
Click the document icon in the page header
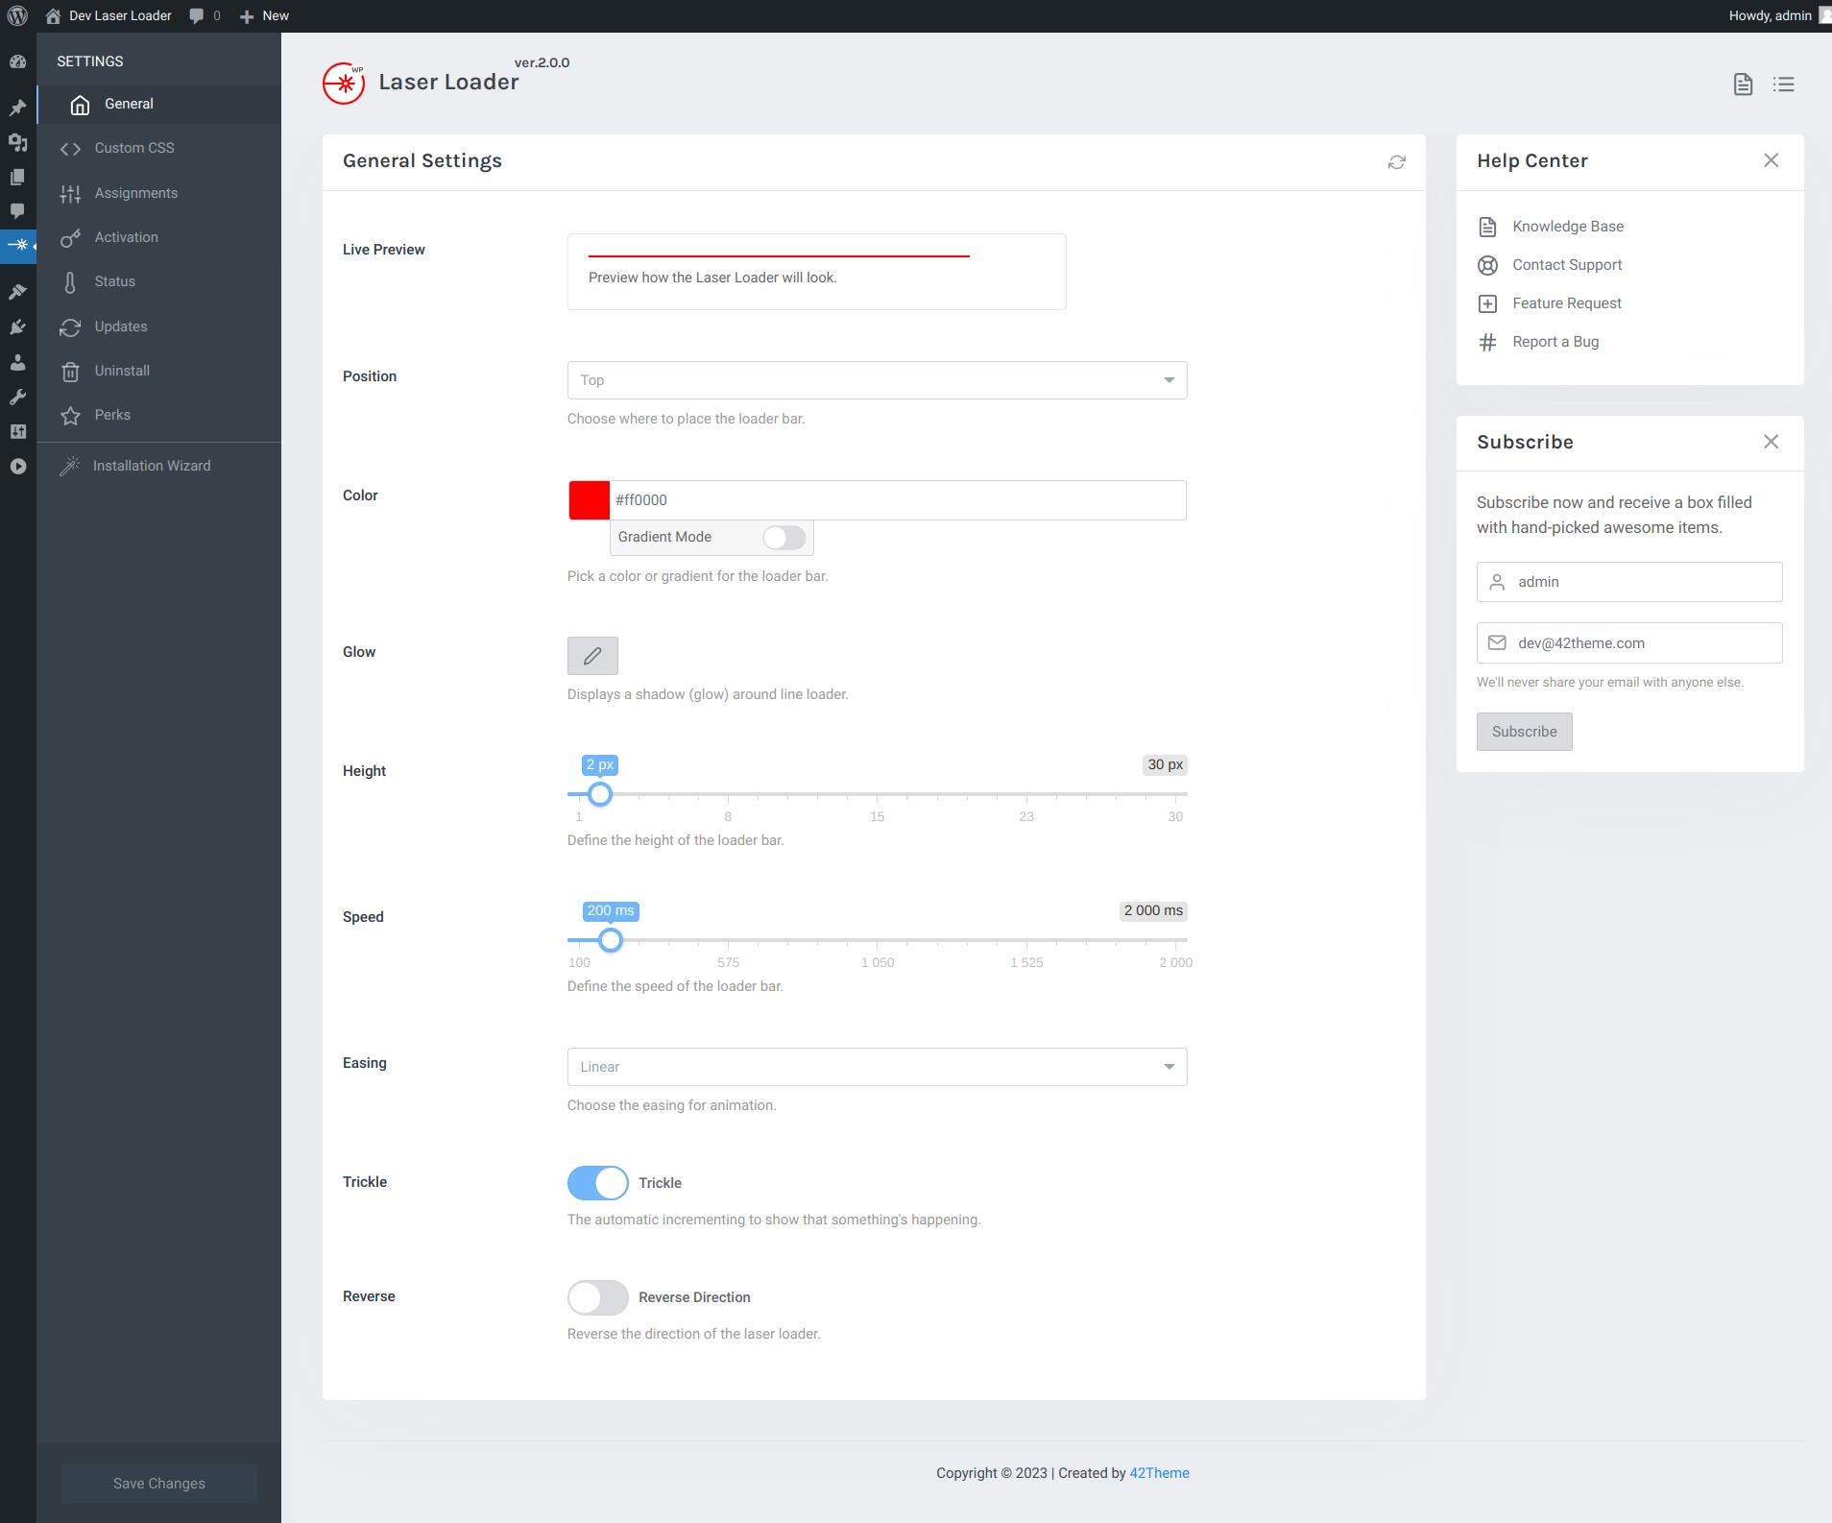tap(1743, 85)
